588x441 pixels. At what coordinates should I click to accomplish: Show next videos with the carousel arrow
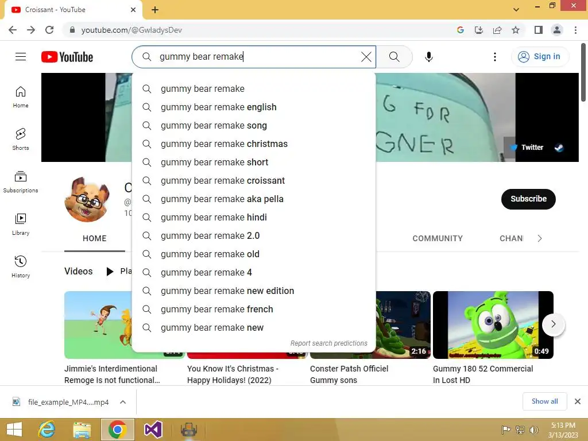pyautogui.click(x=553, y=324)
